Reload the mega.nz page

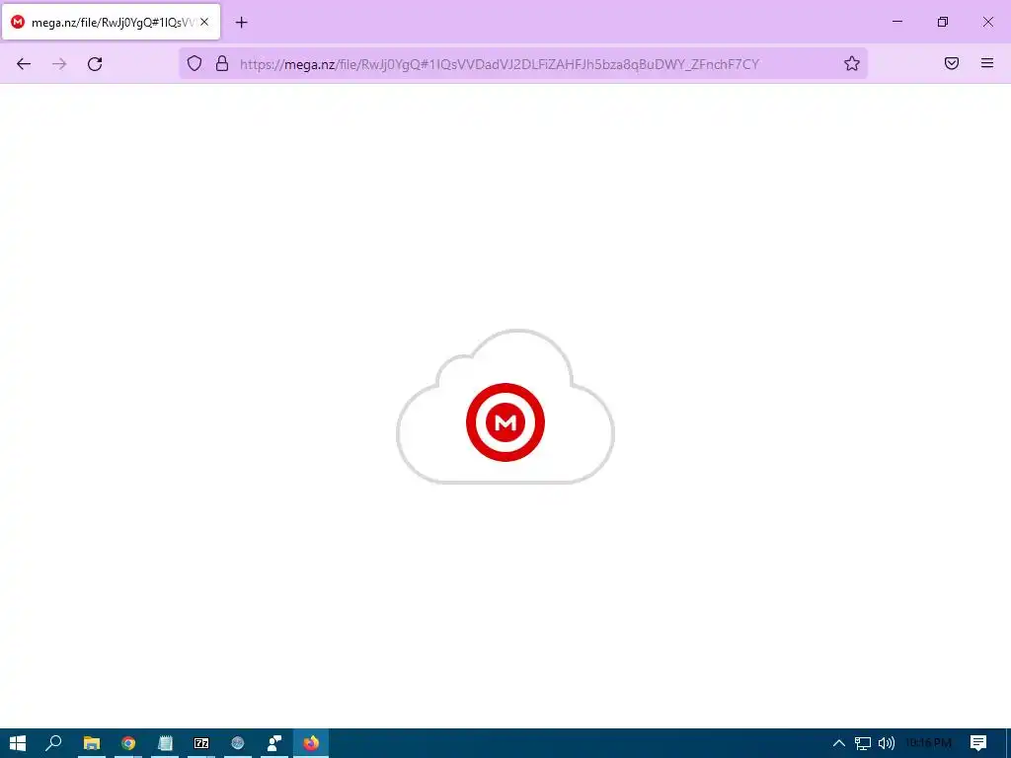pos(95,64)
